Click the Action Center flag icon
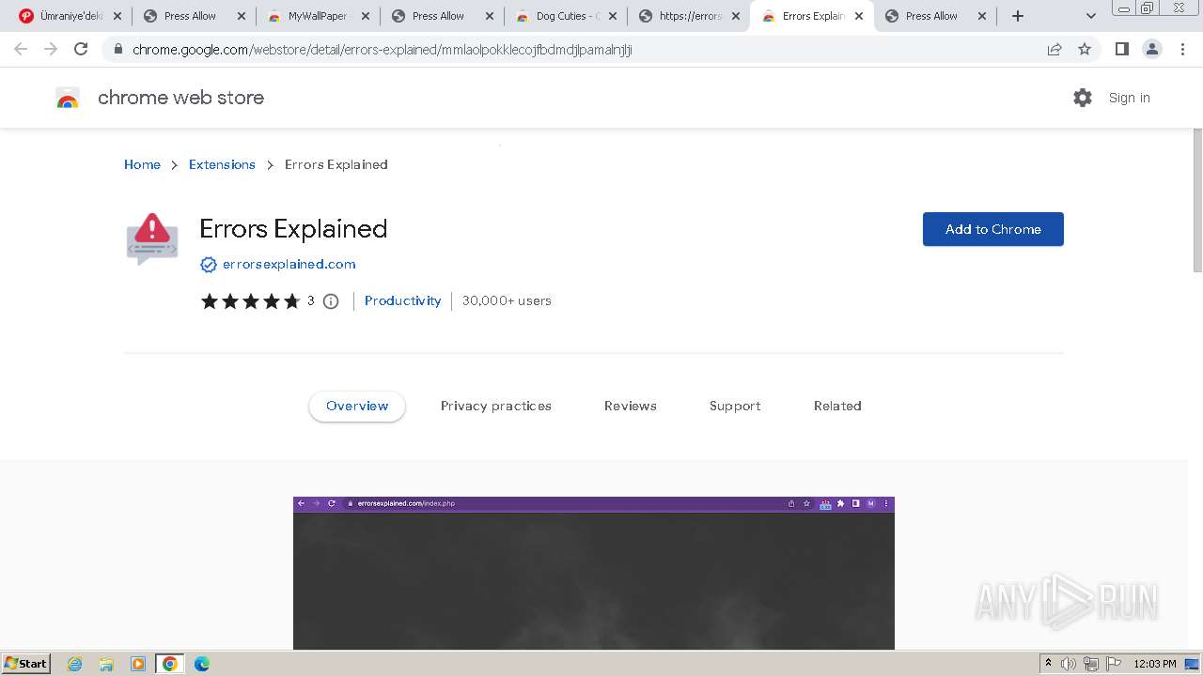Image resolution: width=1203 pixels, height=676 pixels. (x=1114, y=664)
